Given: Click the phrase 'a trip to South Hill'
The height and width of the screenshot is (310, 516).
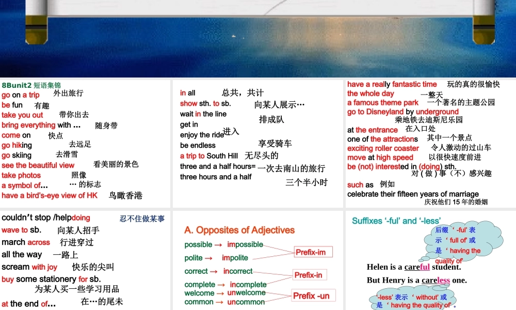Looking at the screenshot, I should tap(209, 156).
